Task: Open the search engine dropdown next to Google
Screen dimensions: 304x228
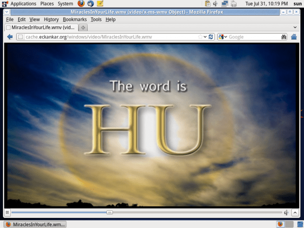Action: click(223, 37)
